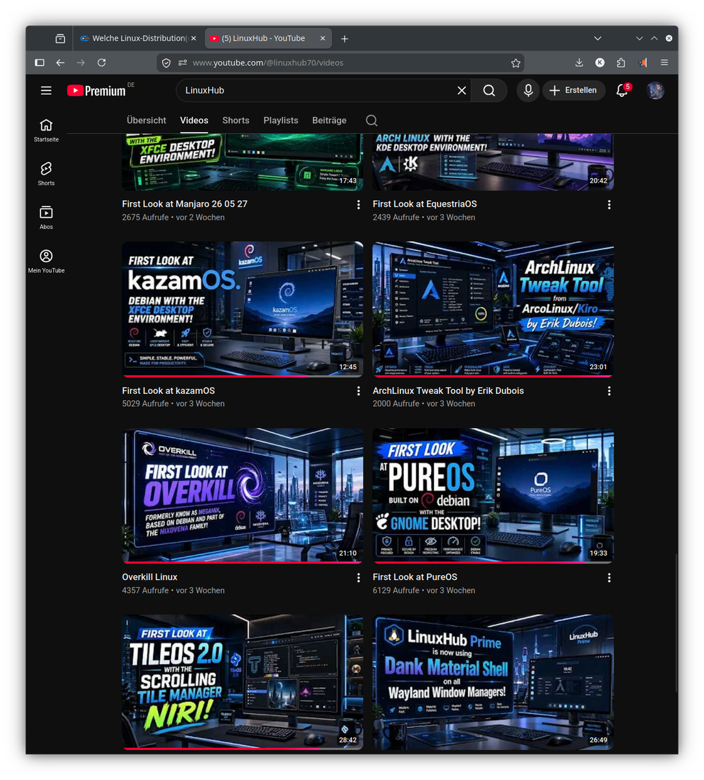Open new browser tab

(345, 39)
